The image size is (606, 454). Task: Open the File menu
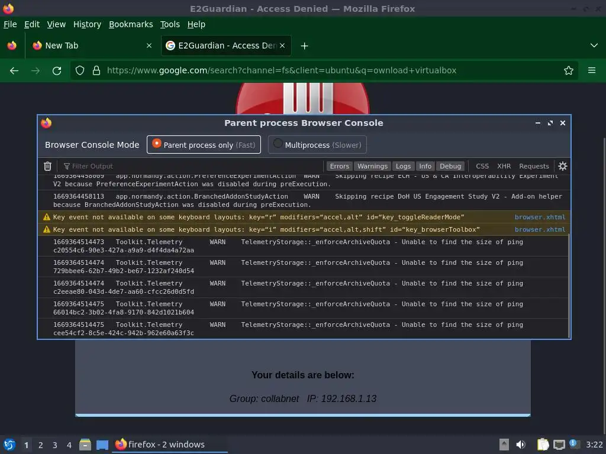[10, 24]
